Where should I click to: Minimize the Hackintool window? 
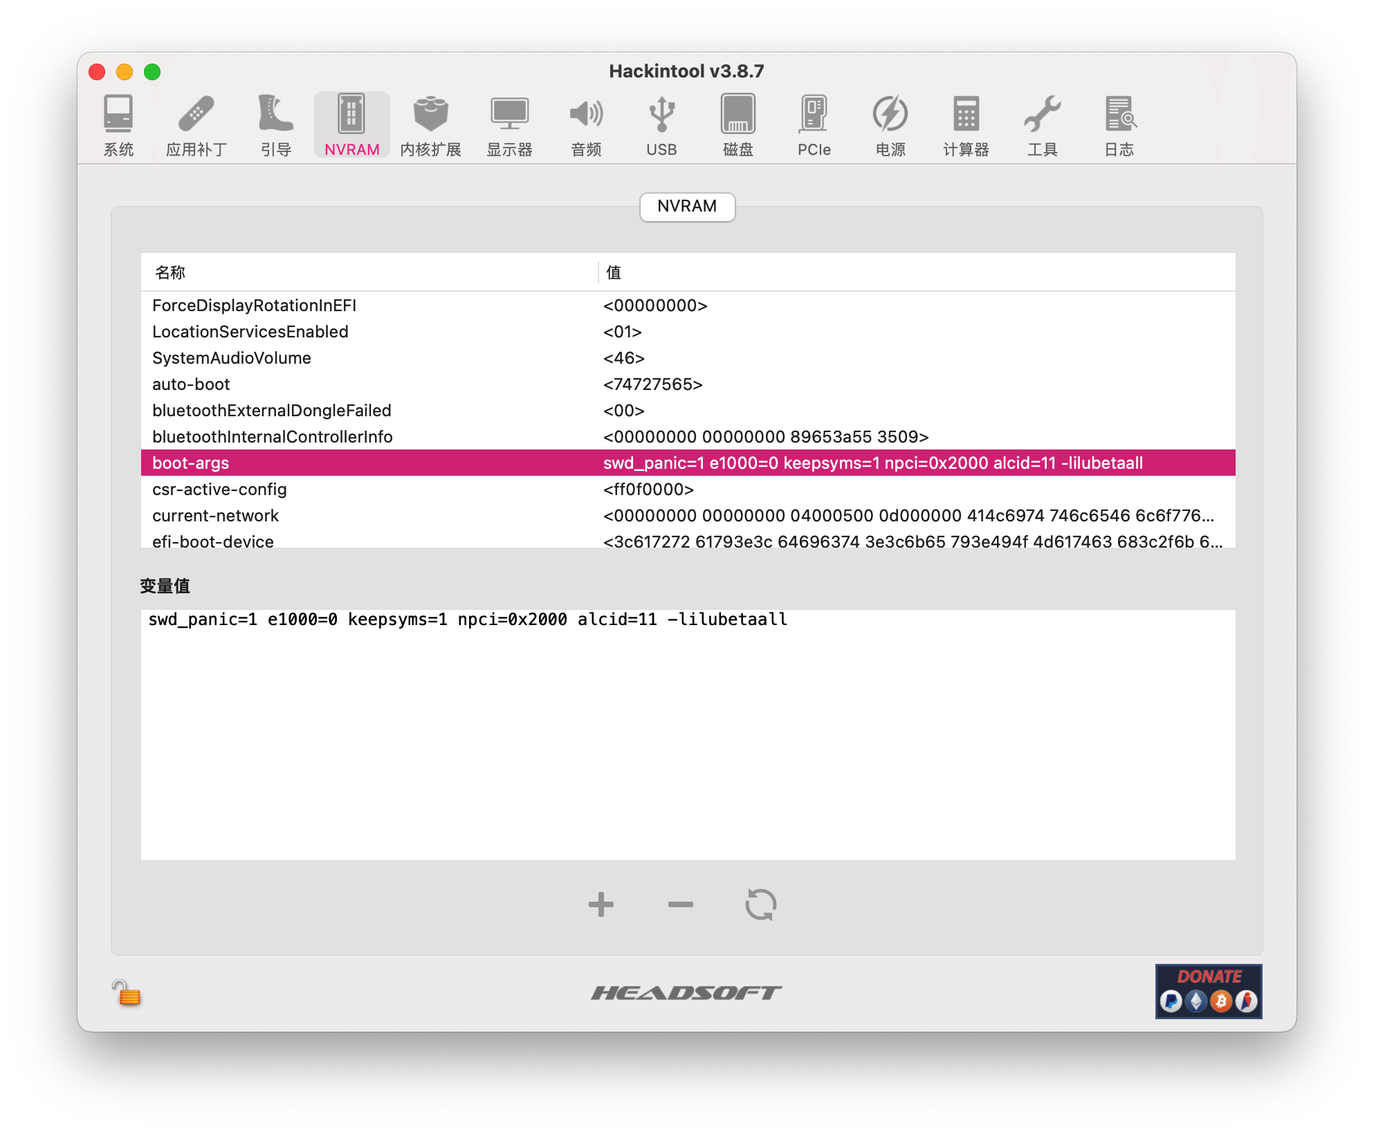125,72
